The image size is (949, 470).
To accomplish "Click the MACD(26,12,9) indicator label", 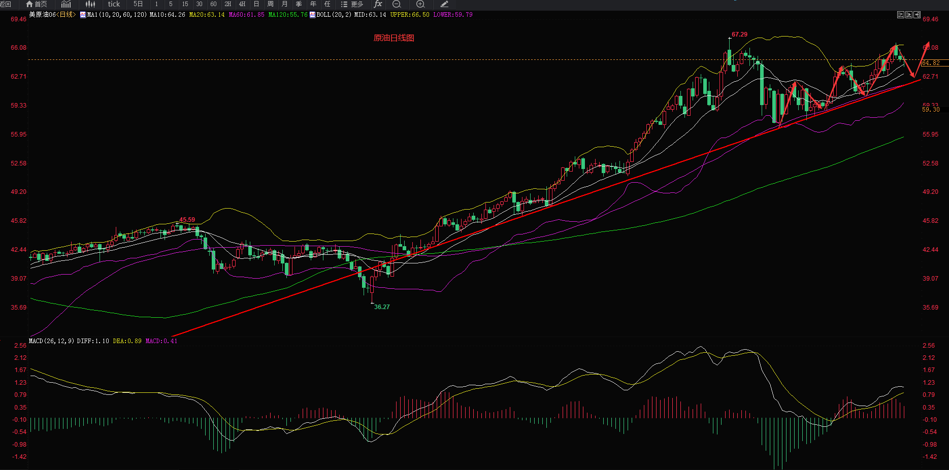I will coord(51,341).
